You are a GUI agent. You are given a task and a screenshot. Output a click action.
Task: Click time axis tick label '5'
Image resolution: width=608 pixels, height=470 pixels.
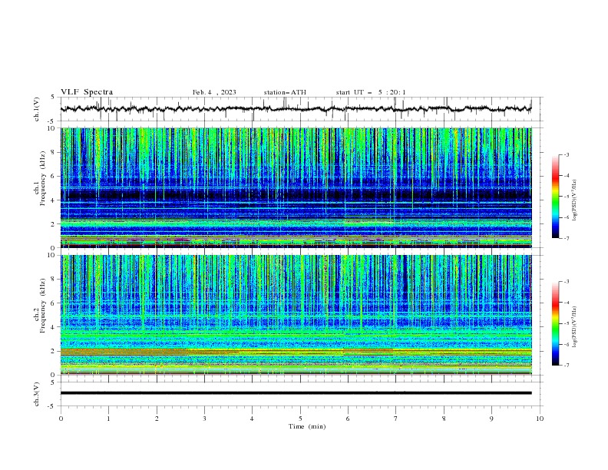point(300,419)
